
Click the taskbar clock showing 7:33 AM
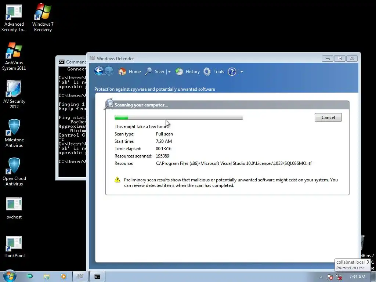click(357, 277)
